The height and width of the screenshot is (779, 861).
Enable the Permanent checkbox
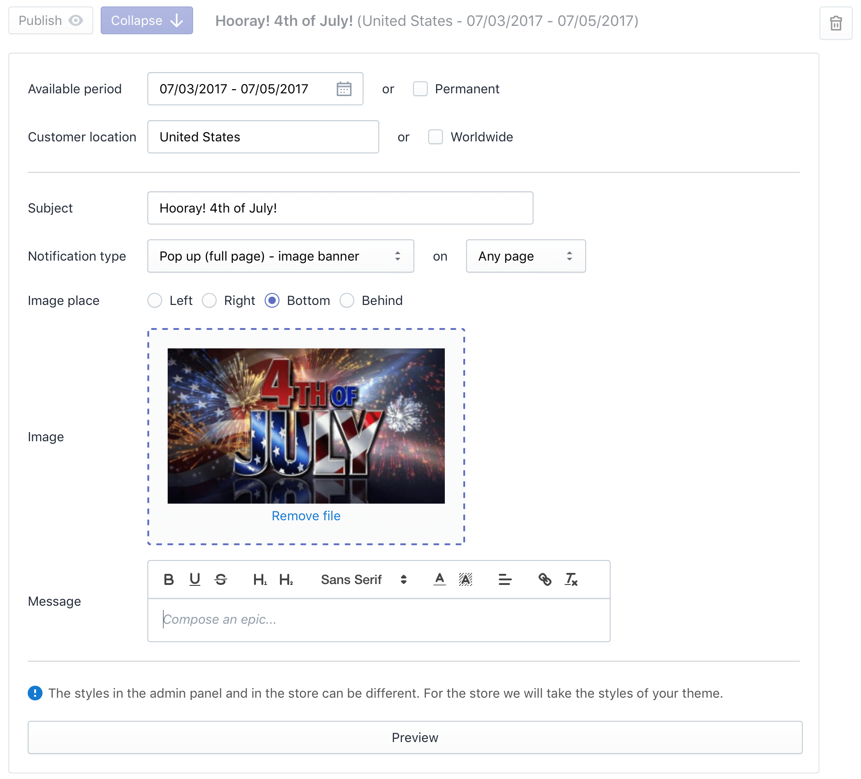click(x=420, y=89)
